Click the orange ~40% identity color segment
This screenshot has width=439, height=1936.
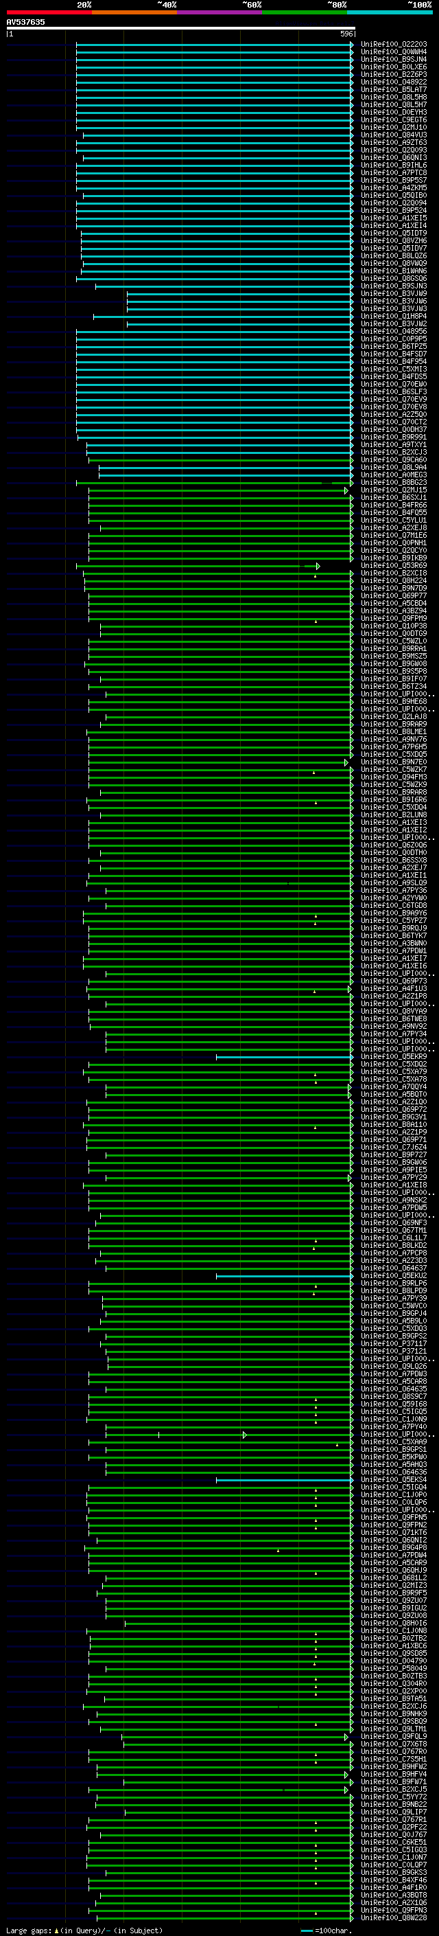click(134, 13)
